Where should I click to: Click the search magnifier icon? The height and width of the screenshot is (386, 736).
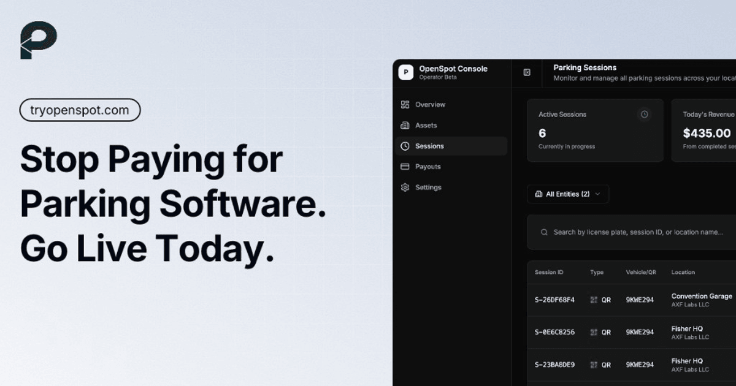click(x=544, y=232)
